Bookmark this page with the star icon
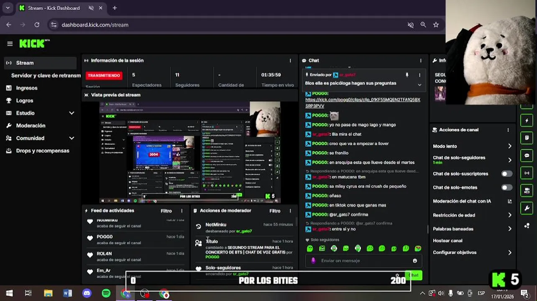This screenshot has height=301, width=537. point(436,25)
